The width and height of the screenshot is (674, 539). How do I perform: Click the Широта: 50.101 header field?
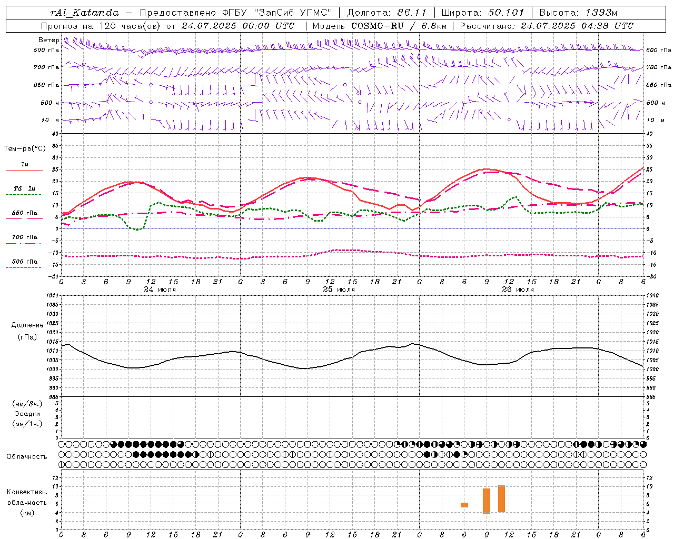(483, 13)
